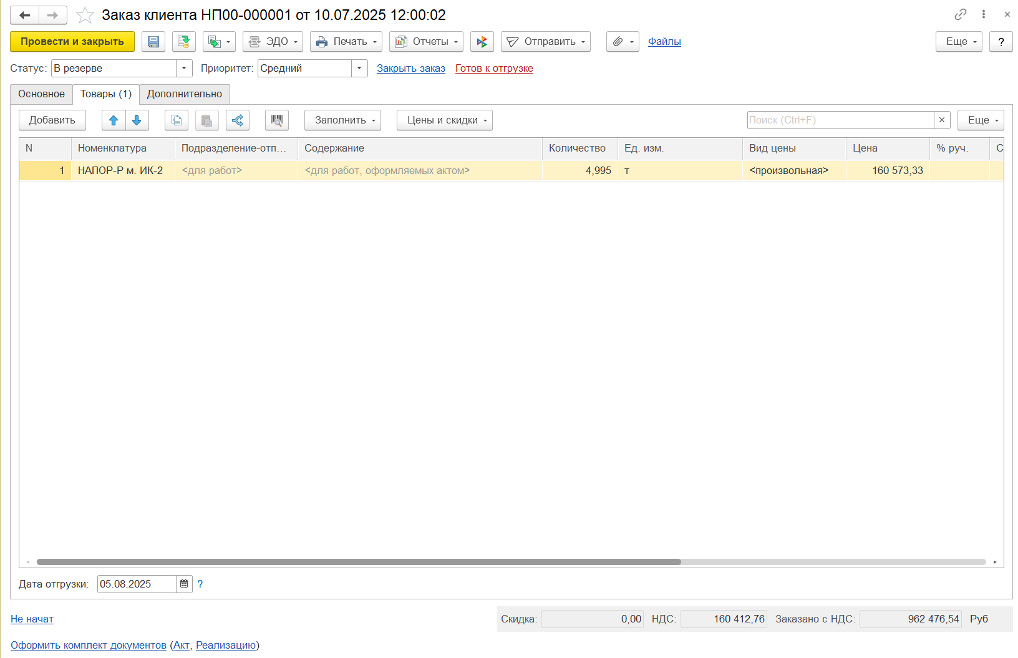Move the row down with the blue down arrow
This screenshot has width=1018, height=658.
coord(137,120)
